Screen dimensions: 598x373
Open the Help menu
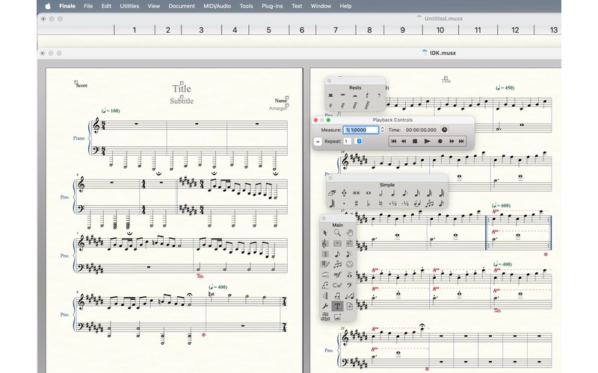coord(345,6)
